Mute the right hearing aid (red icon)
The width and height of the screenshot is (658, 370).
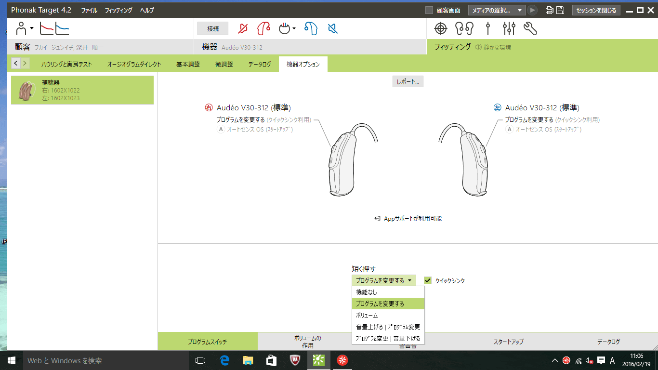pyautogui.click(x=243, y=29)
